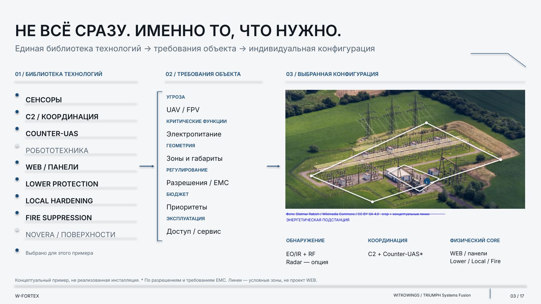Click the 02 / ТРЕБОВАНИЯ ОБЪЕКТА heading

click(203, 74)
